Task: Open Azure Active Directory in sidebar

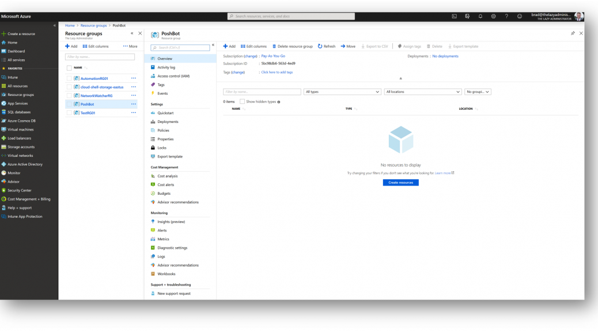Action: pos(22,164)
